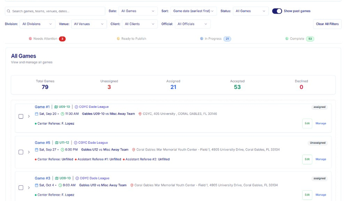Viewport: 357px width, 201px height.
Task: Click the location pin in Game #5 row
Action: [x=134, y=149]
